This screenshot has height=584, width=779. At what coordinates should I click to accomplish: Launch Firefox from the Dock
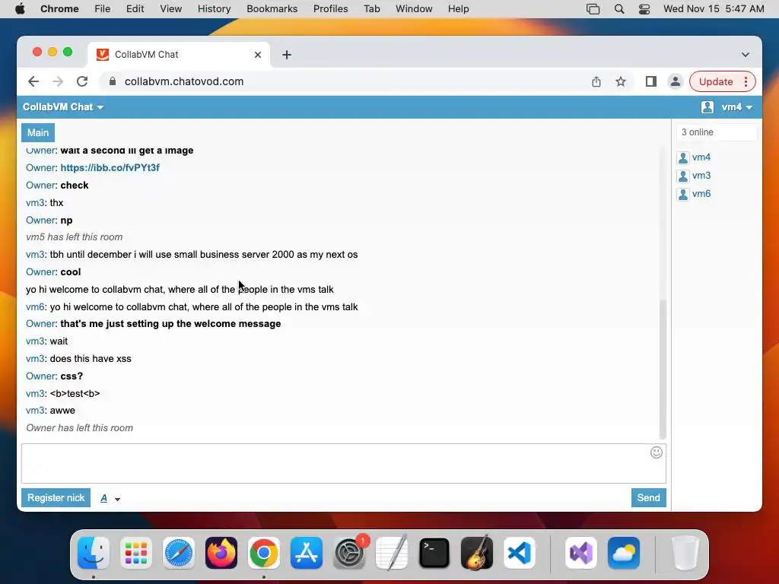221,553
